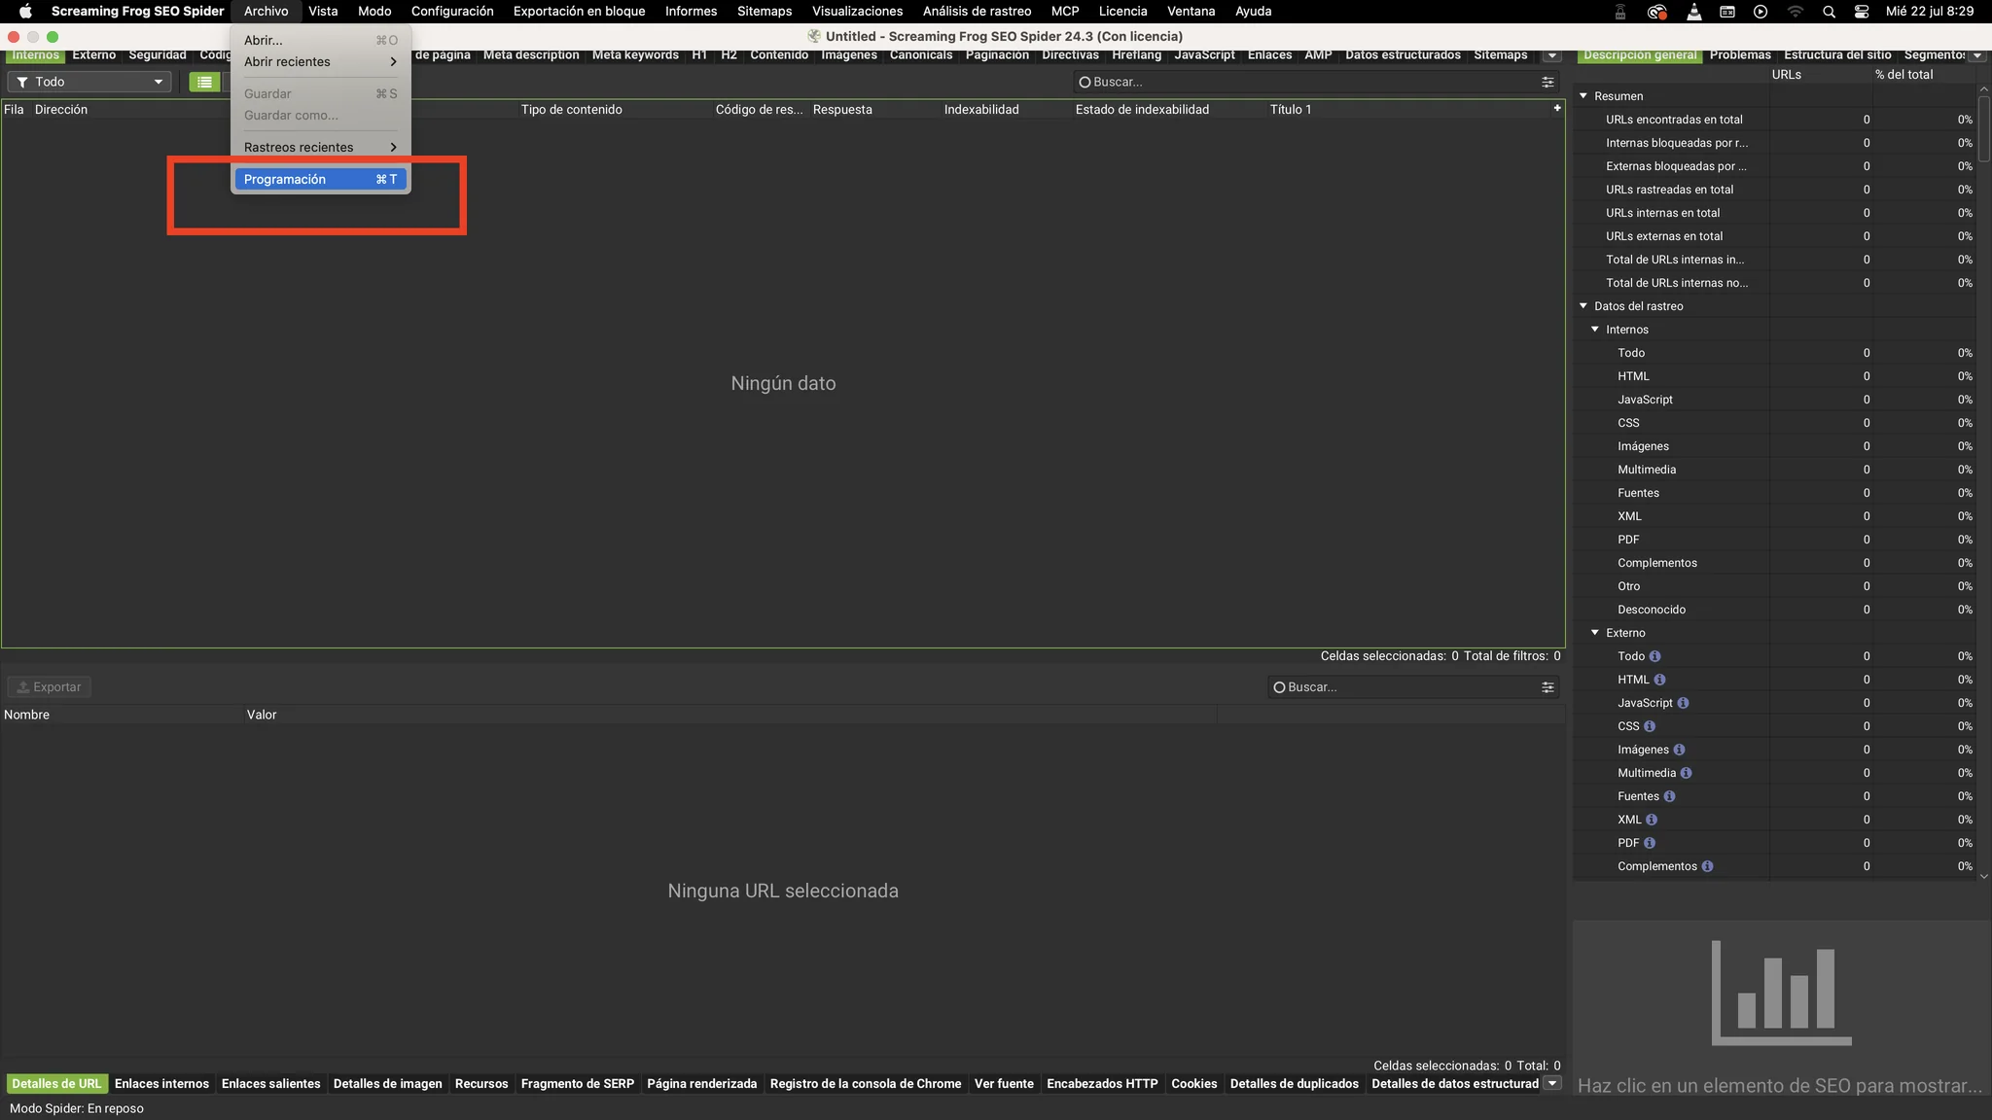The image size is (1992, 1120).
Task: Click the keyboard viewer icon in menu bar
Action: [x=1727, y=12]
